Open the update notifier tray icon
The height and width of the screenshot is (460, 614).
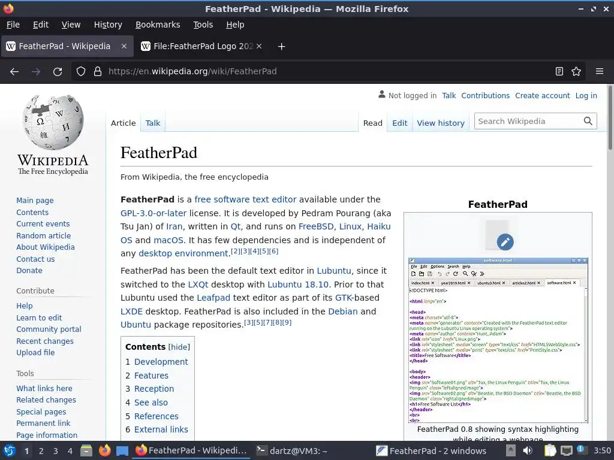click(582, 450)
